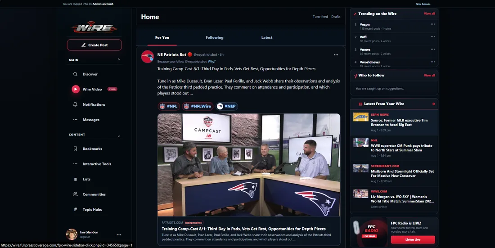
Task: Open Mistborn and Stormlight crossover story
Action: 402,173
